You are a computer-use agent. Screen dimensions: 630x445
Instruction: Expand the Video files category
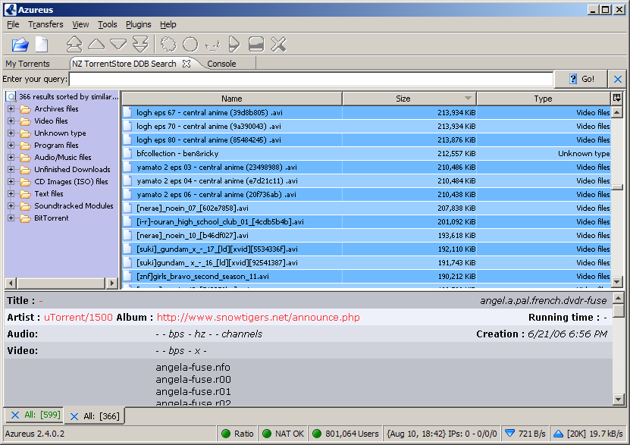[11, 121]
